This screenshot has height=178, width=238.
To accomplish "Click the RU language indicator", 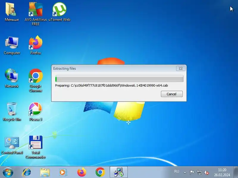I will [x=177, y=171].
